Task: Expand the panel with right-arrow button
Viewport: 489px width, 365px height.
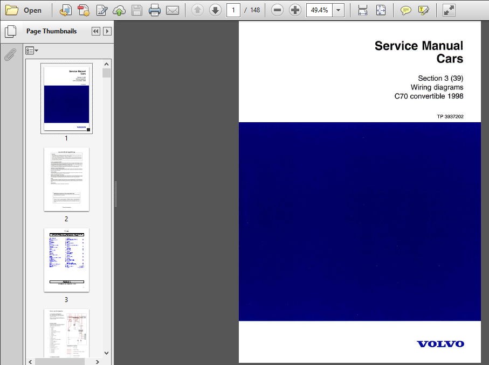Action: click(107, 31)
